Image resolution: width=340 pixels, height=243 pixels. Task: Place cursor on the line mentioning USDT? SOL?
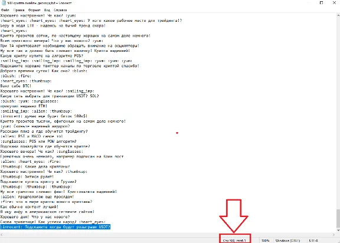pyautogui.click(x=50, y=96)
